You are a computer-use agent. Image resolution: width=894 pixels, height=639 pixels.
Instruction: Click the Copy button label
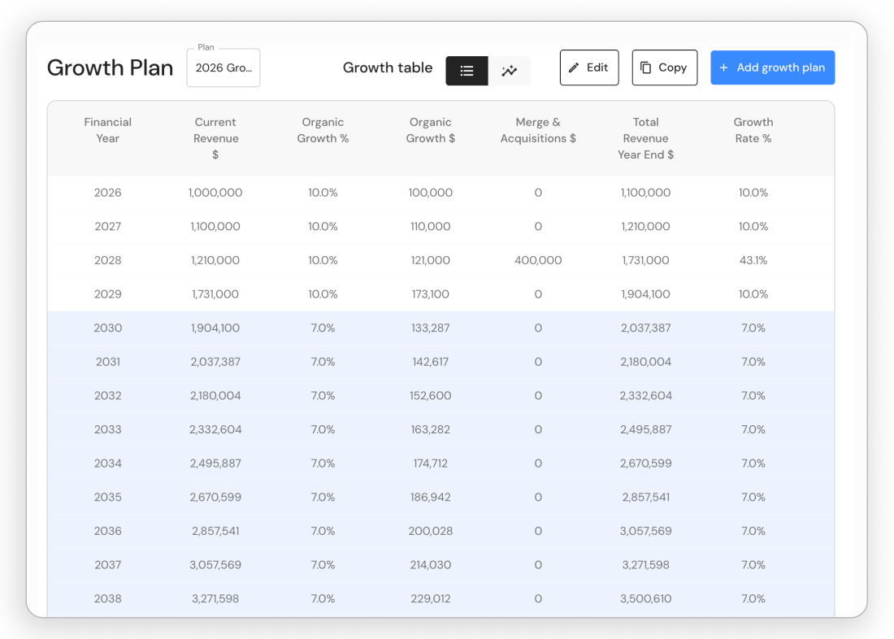(x=672, y=68)
